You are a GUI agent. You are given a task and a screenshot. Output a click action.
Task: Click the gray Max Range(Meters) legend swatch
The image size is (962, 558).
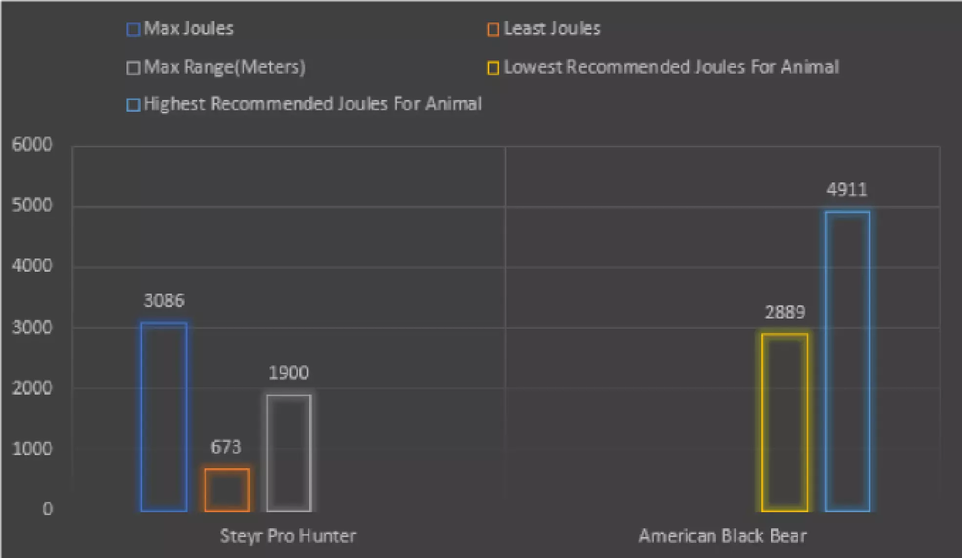click(133, 68)
